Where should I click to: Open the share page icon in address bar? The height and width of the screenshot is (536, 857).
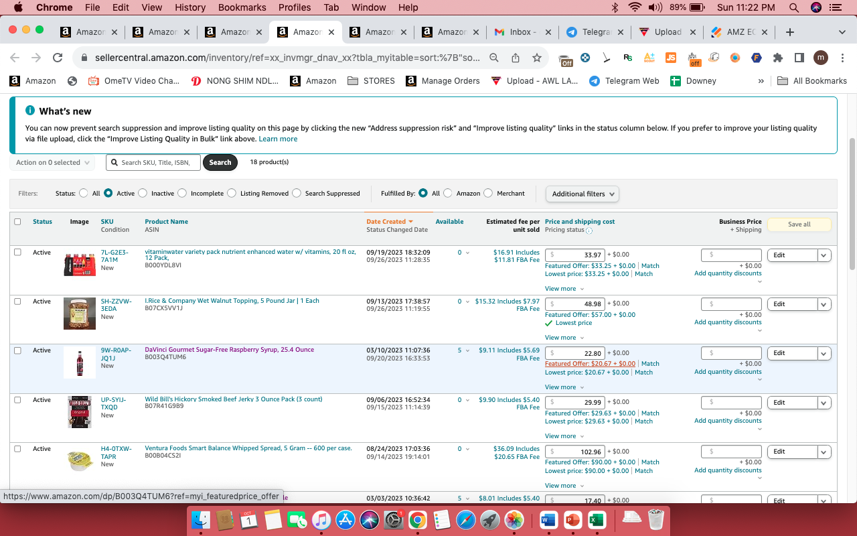point(515,58)
